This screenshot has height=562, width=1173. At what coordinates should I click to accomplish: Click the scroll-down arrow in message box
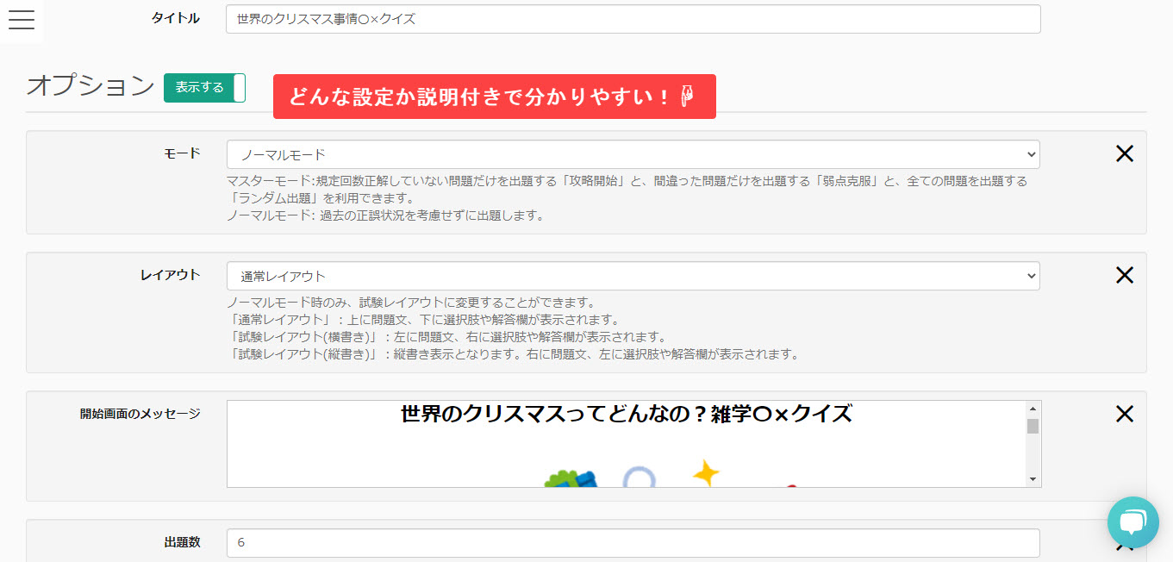(1032, 478)
